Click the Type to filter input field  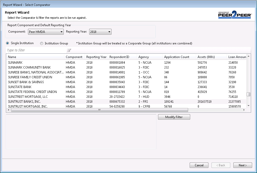coord(36,50)
